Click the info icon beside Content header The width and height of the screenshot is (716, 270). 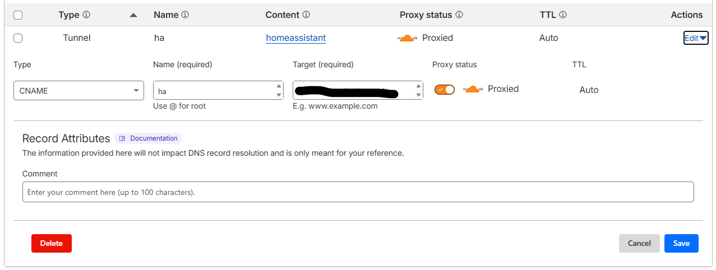click(x=306, y=15)
